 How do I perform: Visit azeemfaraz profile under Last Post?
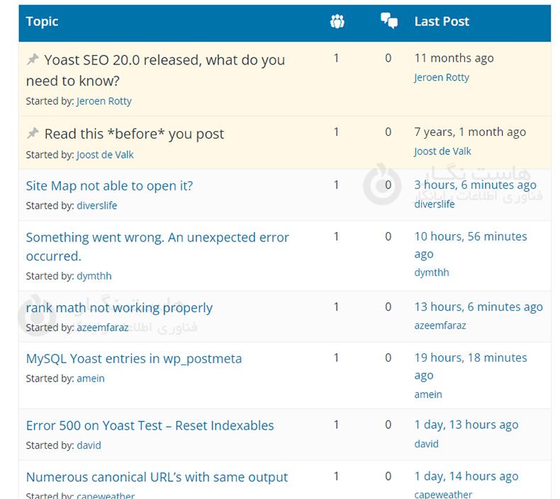[439, 326]
